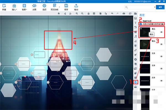The width and height of the screenshot is (166, 110).
Task: Open the hyperlink chain tool
Action: pos(135,50)
